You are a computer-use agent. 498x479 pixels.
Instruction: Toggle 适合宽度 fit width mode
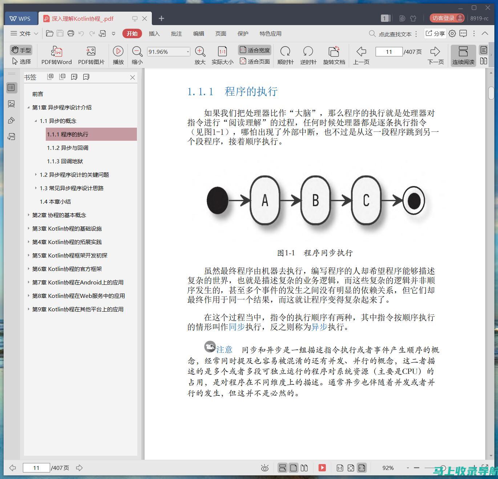pos(255,50)
